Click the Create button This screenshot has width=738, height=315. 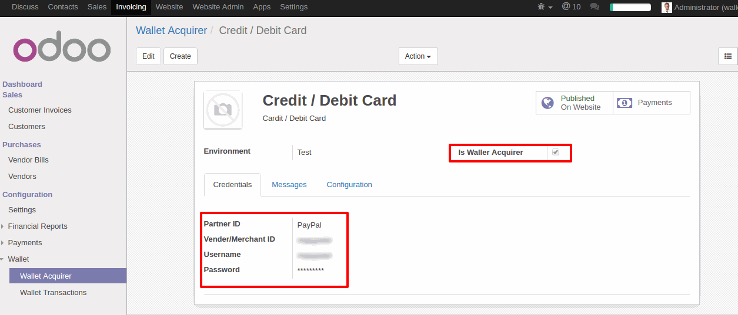(x=181, y=56)
